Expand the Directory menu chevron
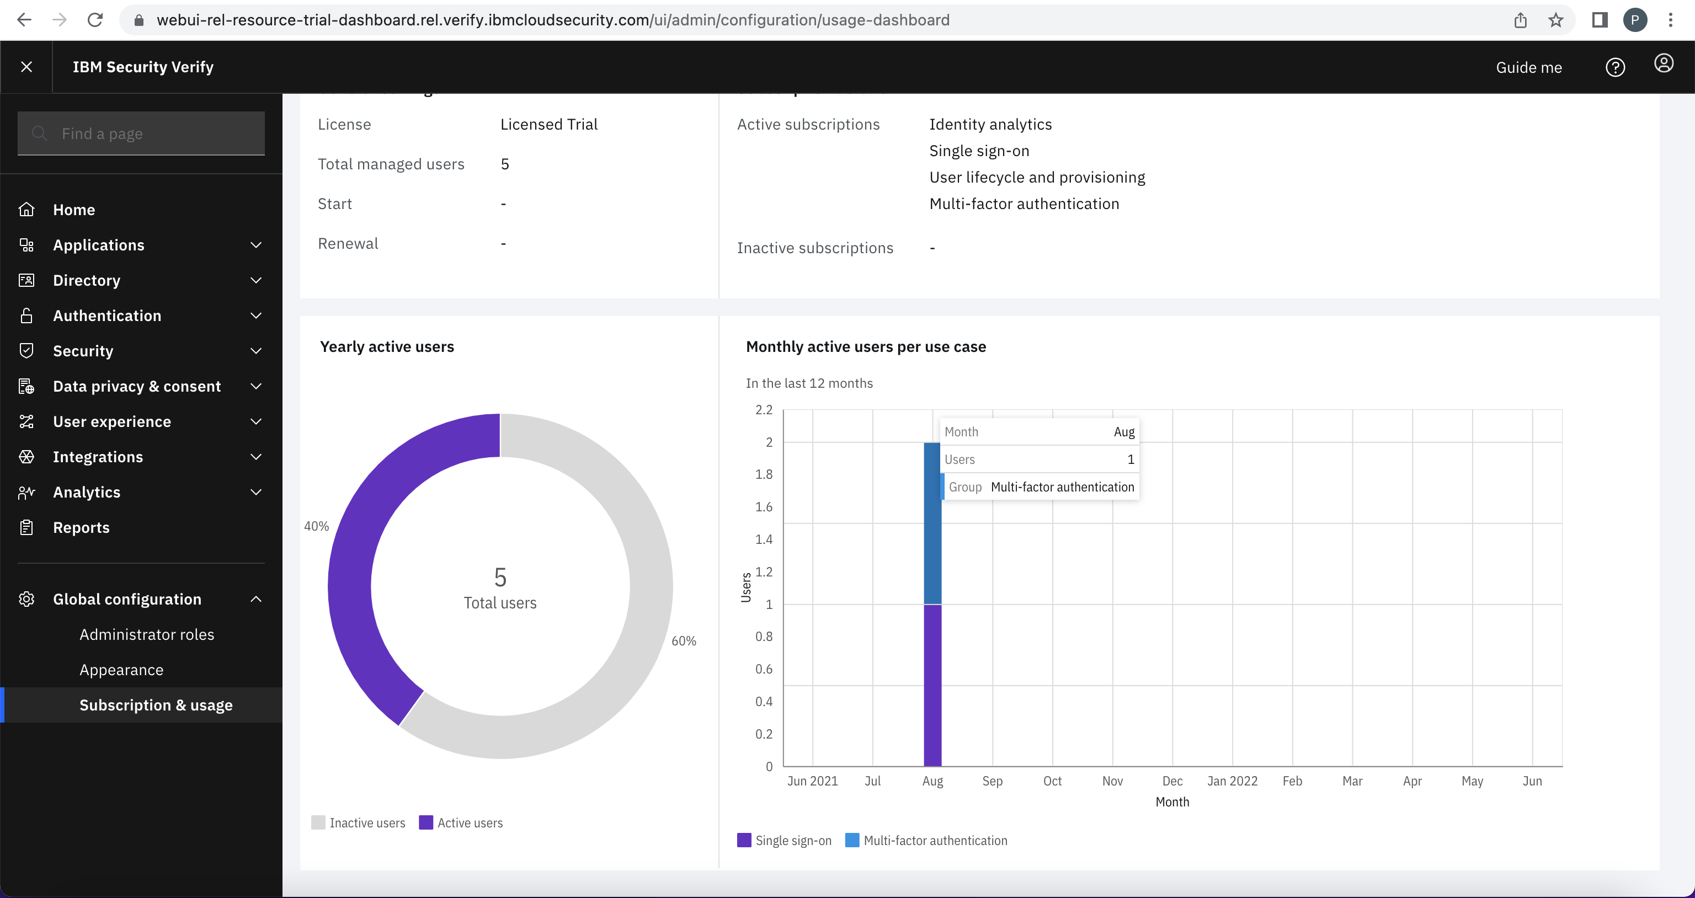The height and width of the screenshot is (898, 1695). pos(256,280)
